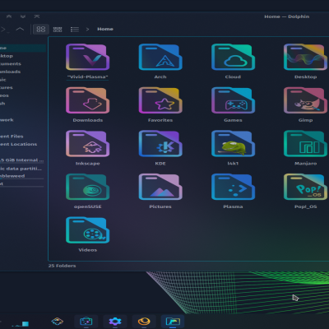The width and height of the screenshot is (329, 329).
Task: Switch to Icons view mode
Action: [41, 29]
